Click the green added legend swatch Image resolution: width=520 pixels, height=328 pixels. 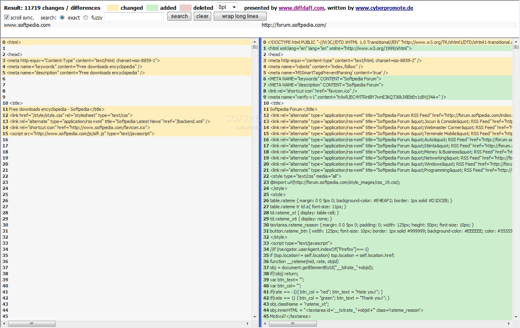pyautogui.click(x=152, y=8)
